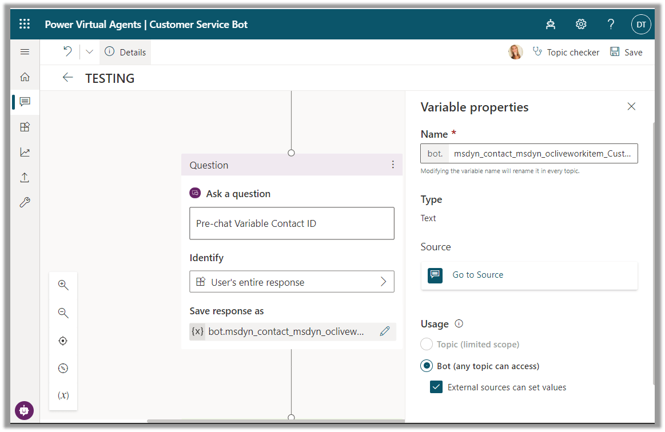Image resolution: width=665 pixels, height=432 pixels.
Task: Center the canvas with target icon
Action: click(x=63, y=341)
